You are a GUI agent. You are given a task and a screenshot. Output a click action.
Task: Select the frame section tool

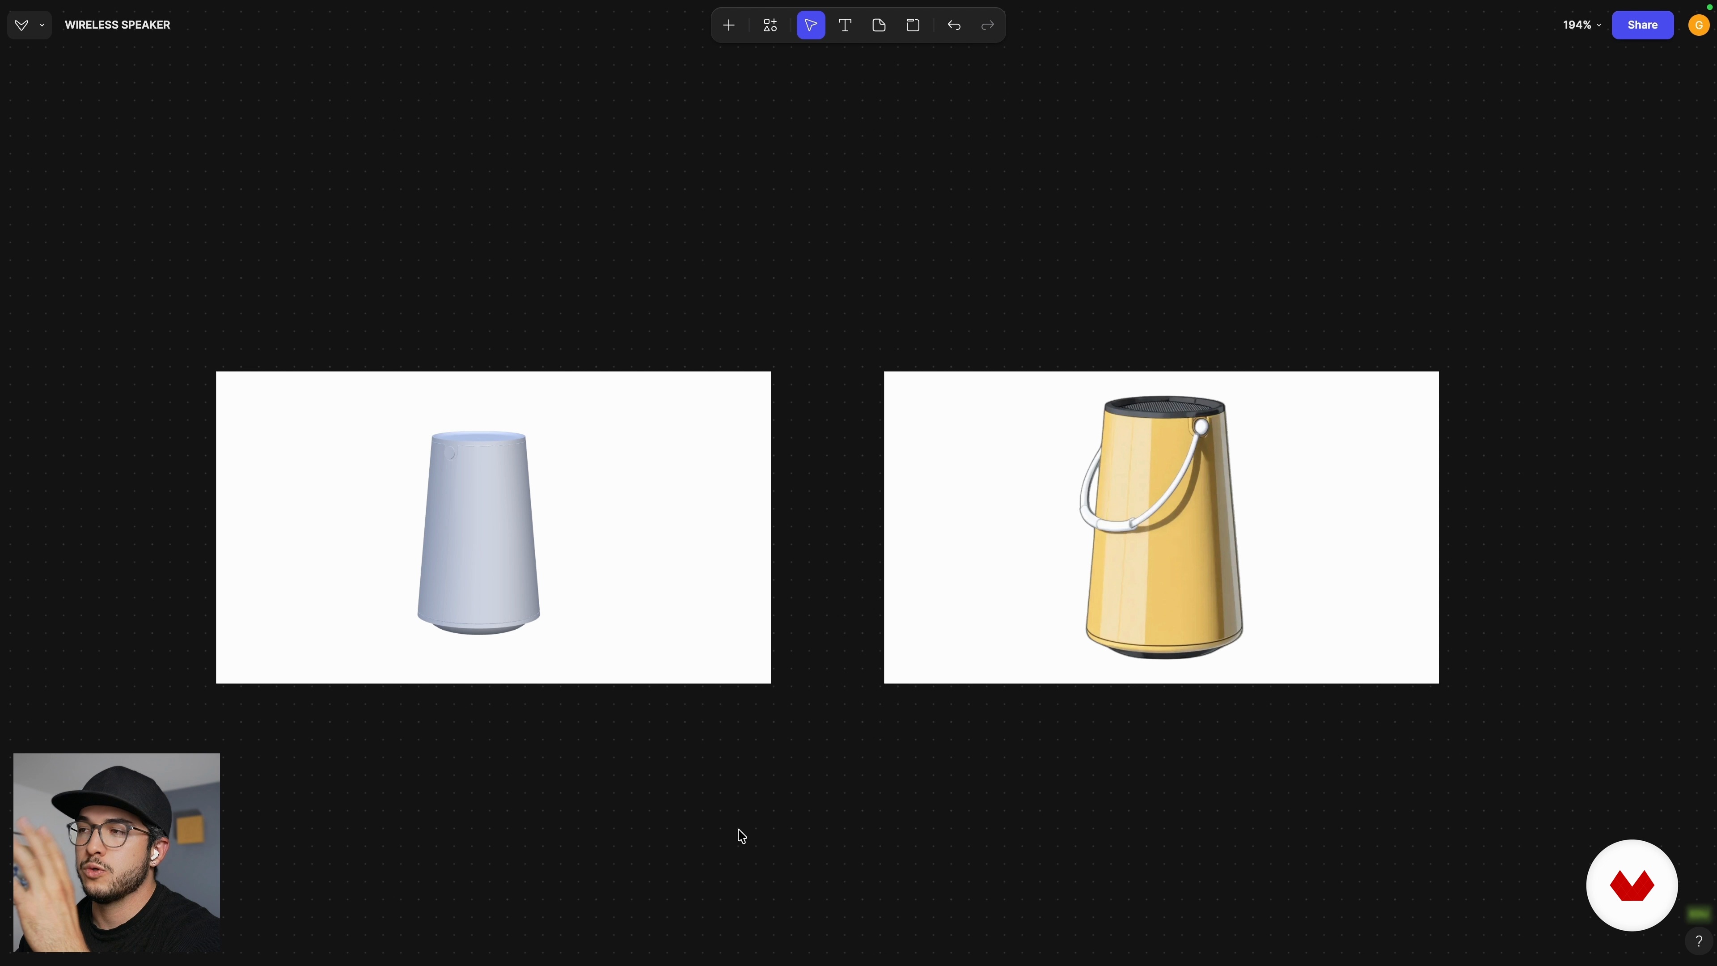click(x=913, y=25)
